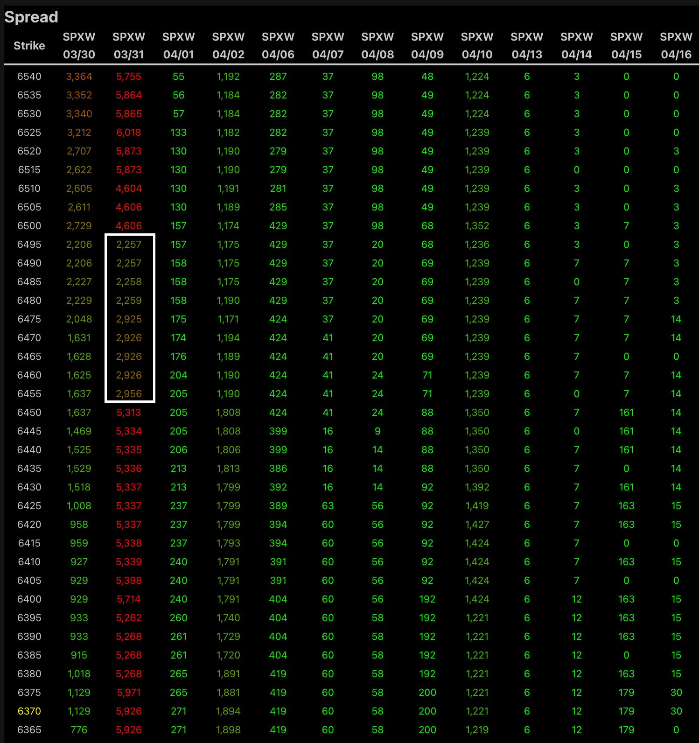Click the 3,364 value in the 03/30 column
The height and width of the screenshot is (743, 699).
[x=79, y=77]
